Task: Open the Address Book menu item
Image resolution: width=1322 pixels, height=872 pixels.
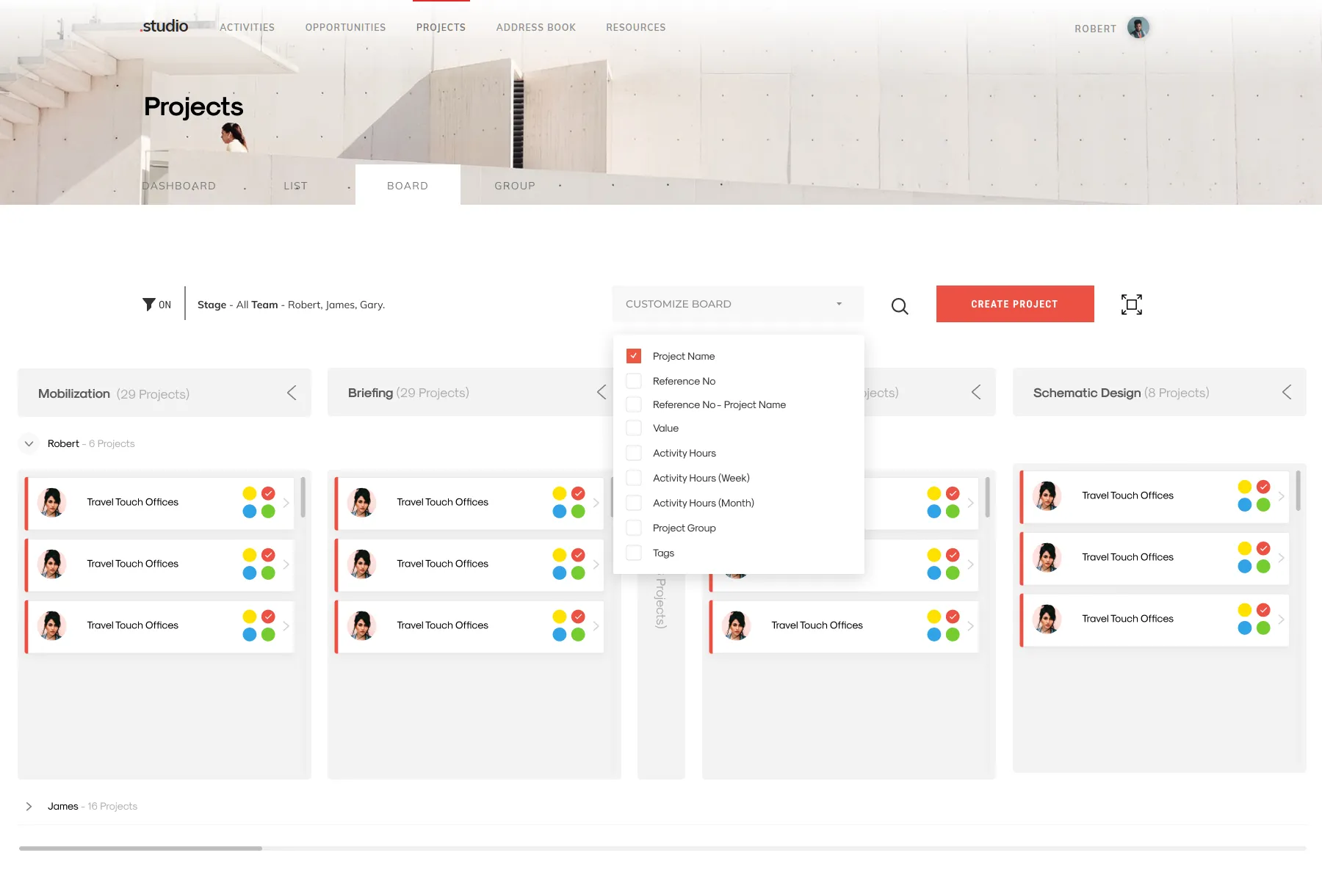Action: (536, 27)
